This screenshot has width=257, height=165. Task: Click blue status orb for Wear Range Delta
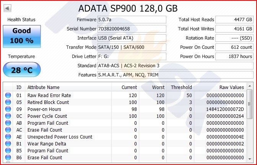tap(8, 144)
